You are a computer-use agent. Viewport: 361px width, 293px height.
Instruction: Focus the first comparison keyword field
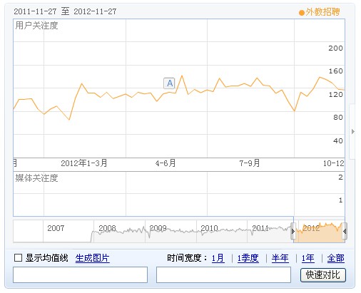tap(80, 274)
